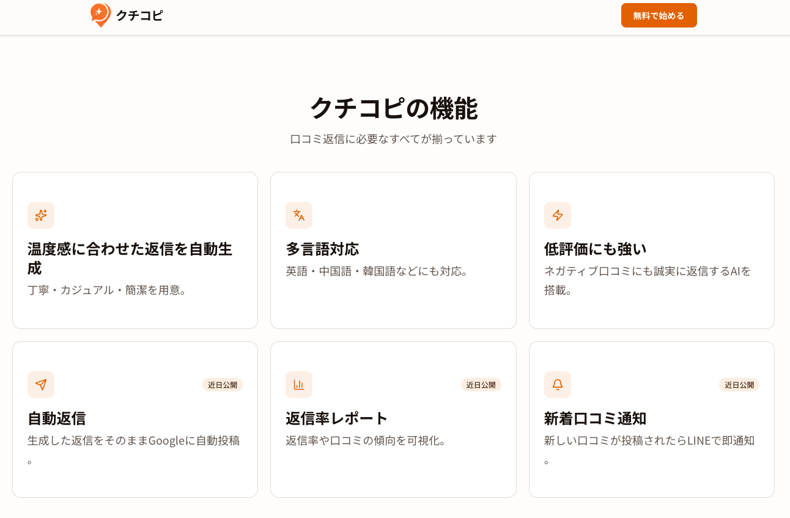The image size is (790, 518).
Task: Click the sparkle icon on 温度感 feature card
Action: (x=40, y=215)
